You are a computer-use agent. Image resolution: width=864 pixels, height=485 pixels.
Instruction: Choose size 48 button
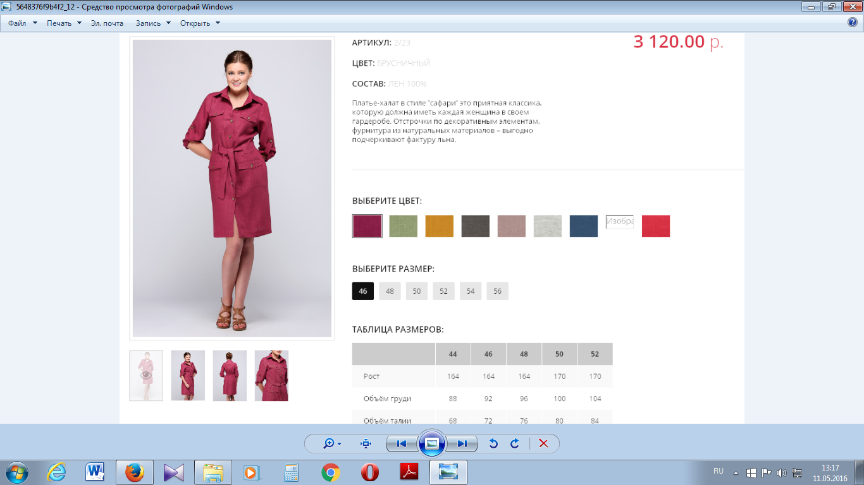click(390, 291)
